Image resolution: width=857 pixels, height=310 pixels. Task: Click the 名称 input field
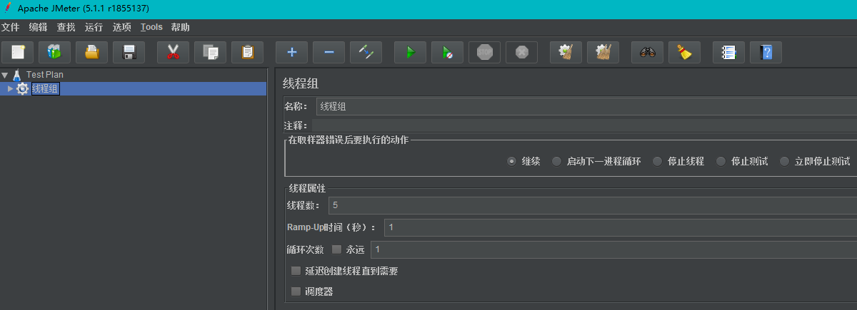click(586, 106)
